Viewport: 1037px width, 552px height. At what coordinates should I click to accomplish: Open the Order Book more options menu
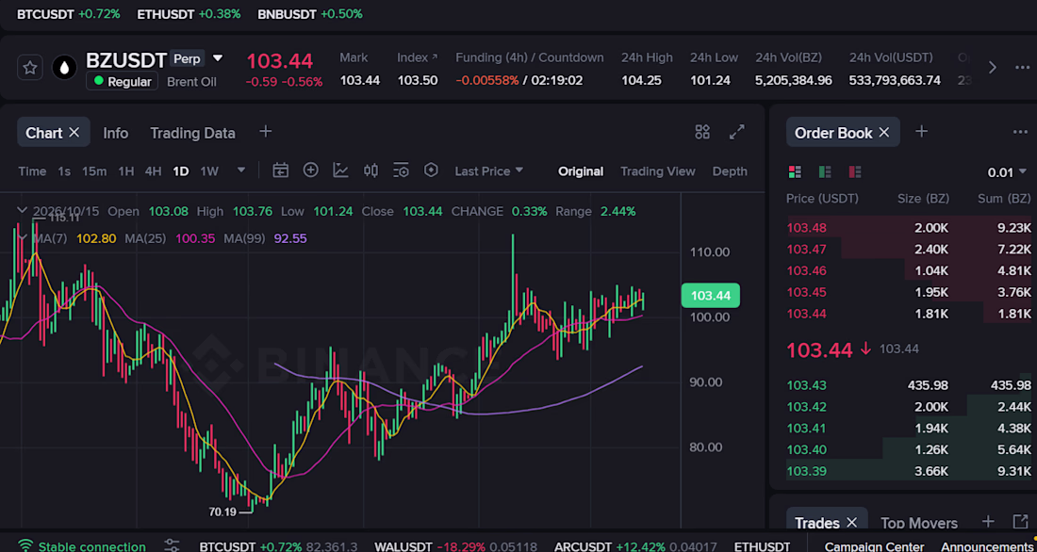[1020, 132]
